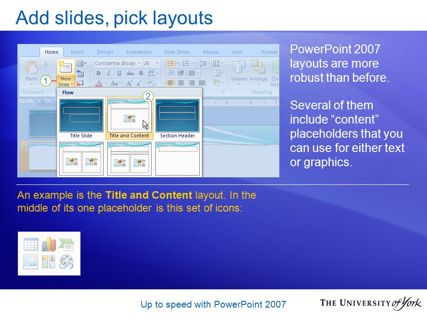This screenshot has height=320, width=427.
Task: Switch to the Animations ribbon tab
Action: [x=139, y=52]
